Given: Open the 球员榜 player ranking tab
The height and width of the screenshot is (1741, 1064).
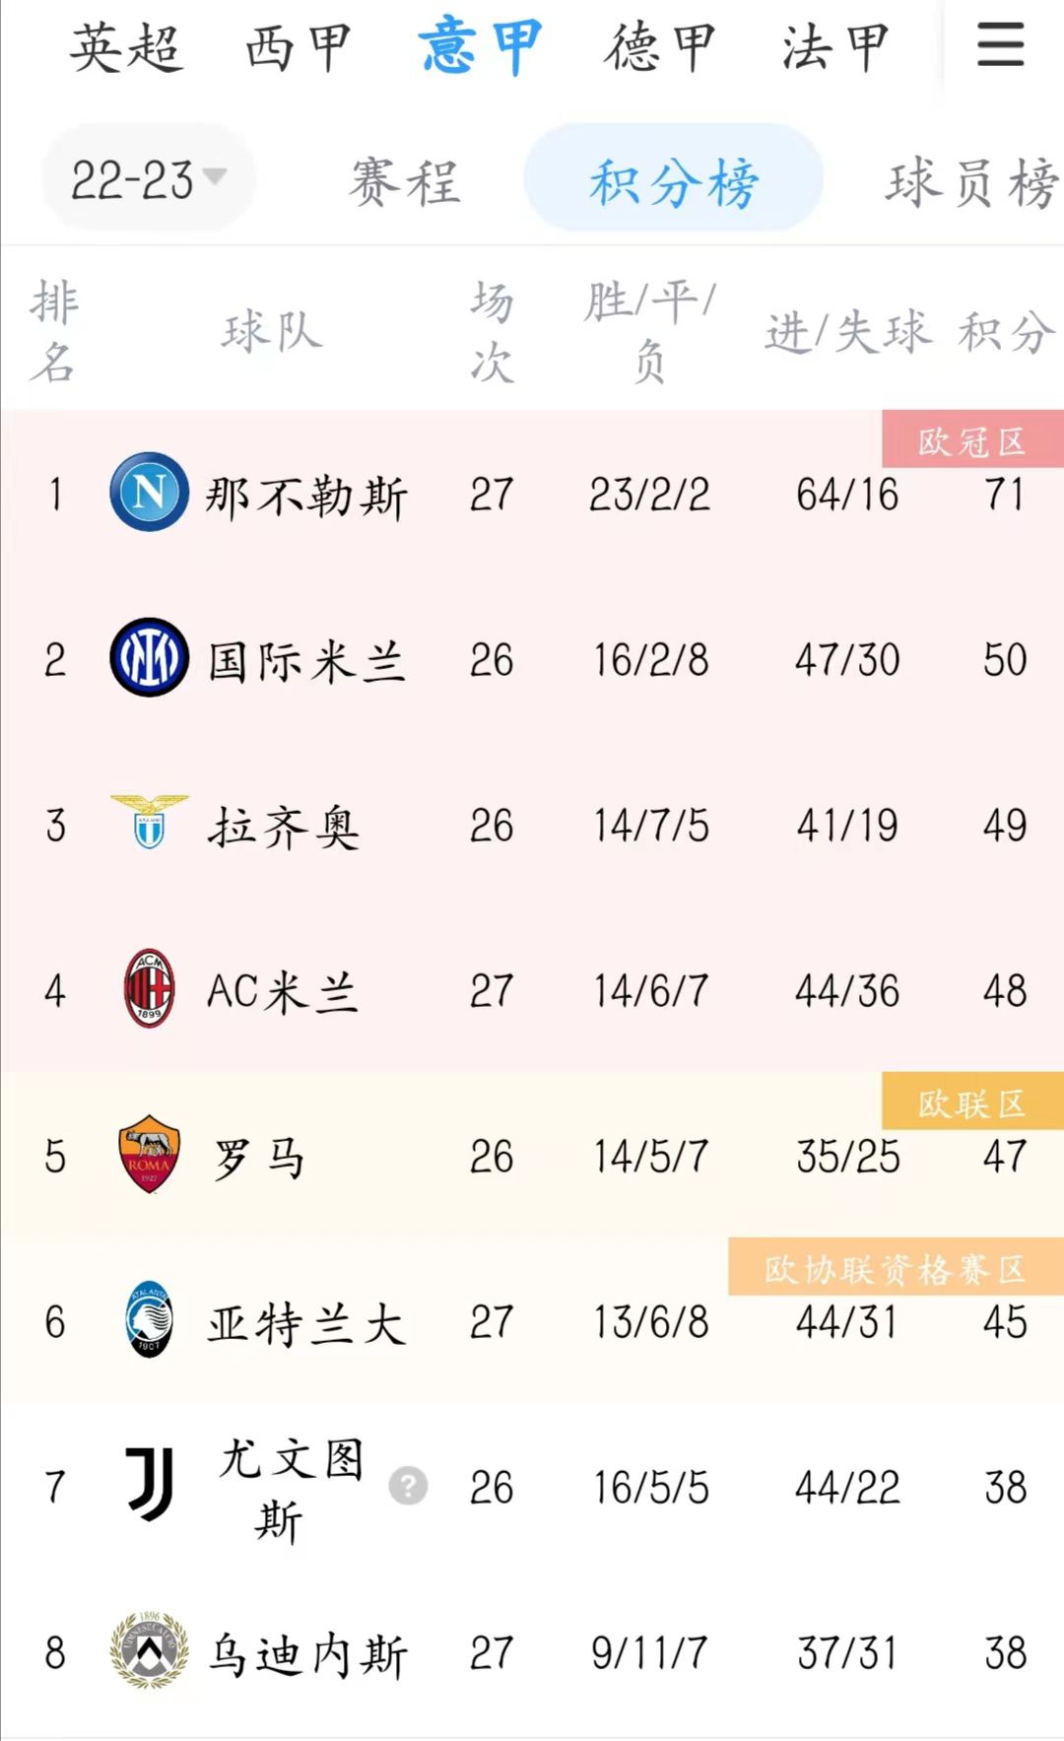Looking at the screenshot, I should (970, 181).
